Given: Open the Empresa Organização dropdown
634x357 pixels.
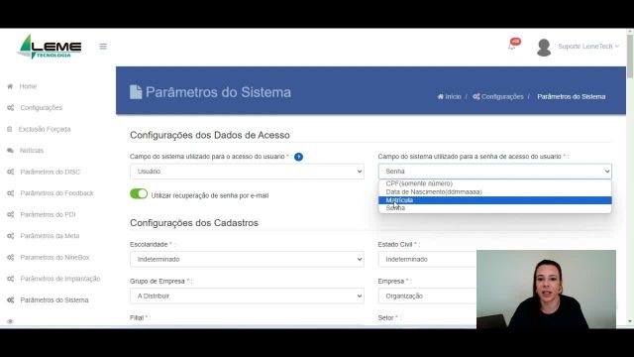Looking at the screenshot, I should pyautogui.click(x=427, y=297).
